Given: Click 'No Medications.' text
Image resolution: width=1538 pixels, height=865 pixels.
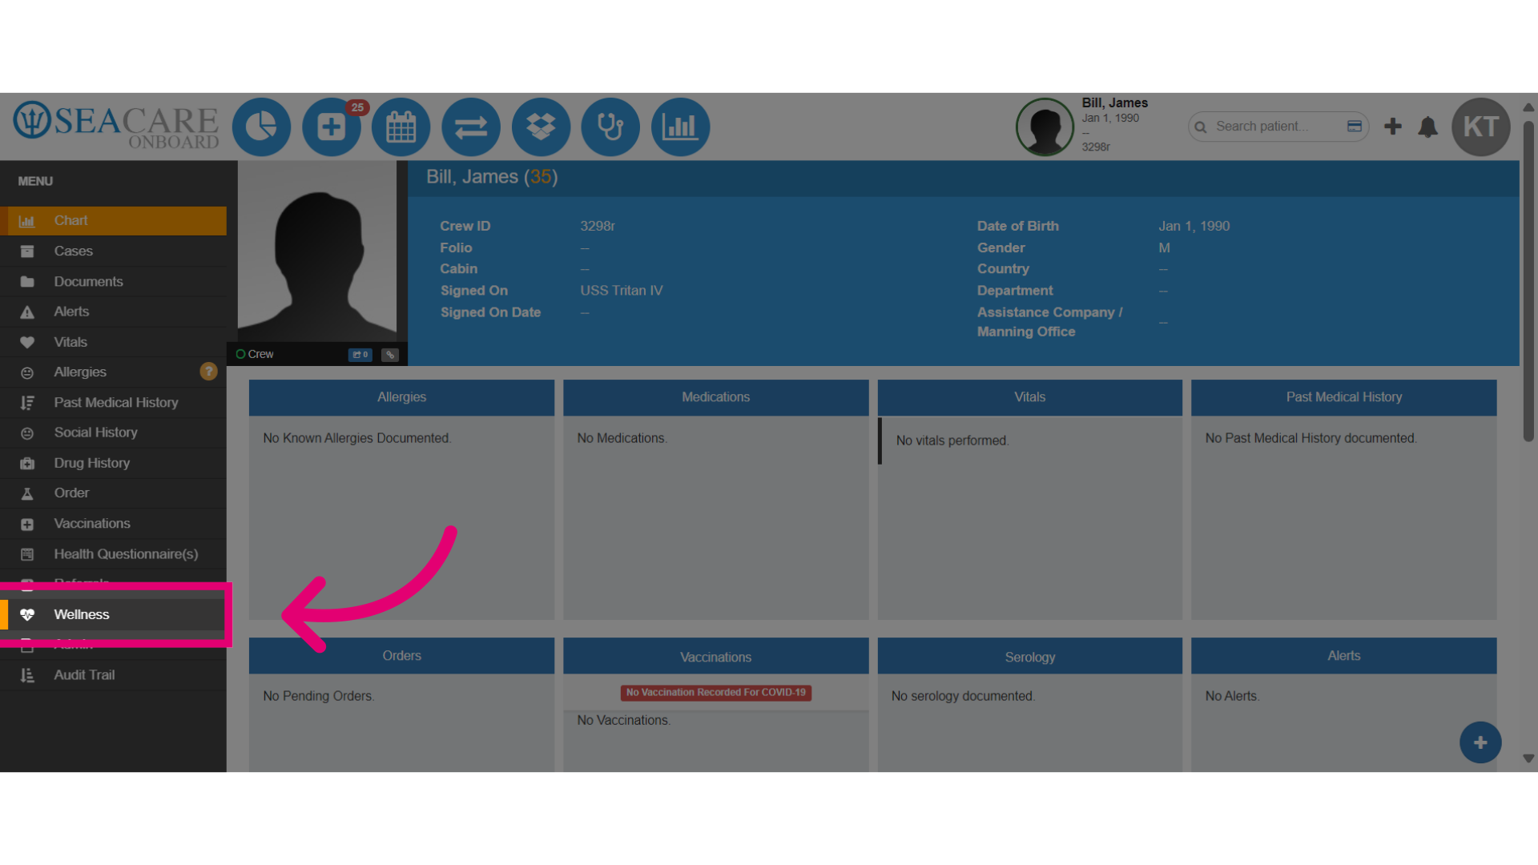Looking at the screenshot, I should [x=622, y=438].
